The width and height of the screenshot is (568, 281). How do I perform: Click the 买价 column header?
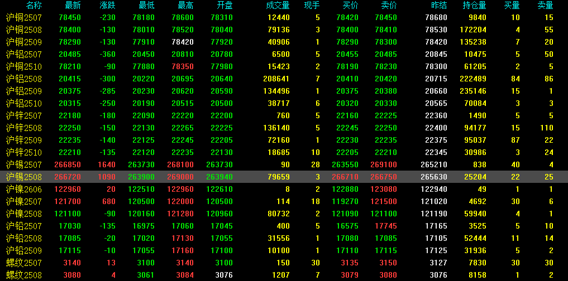click(351, 6)
